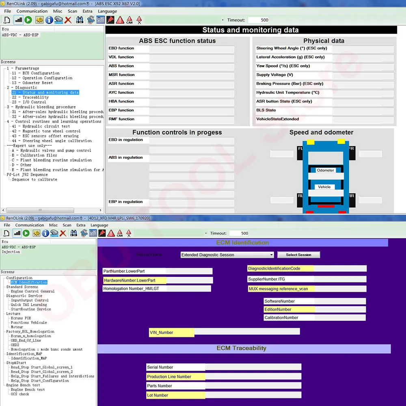Screen dimensions: 406x406
Task: Select 'Injection' in the lower Ecu list
Action: tap(11, 252)
